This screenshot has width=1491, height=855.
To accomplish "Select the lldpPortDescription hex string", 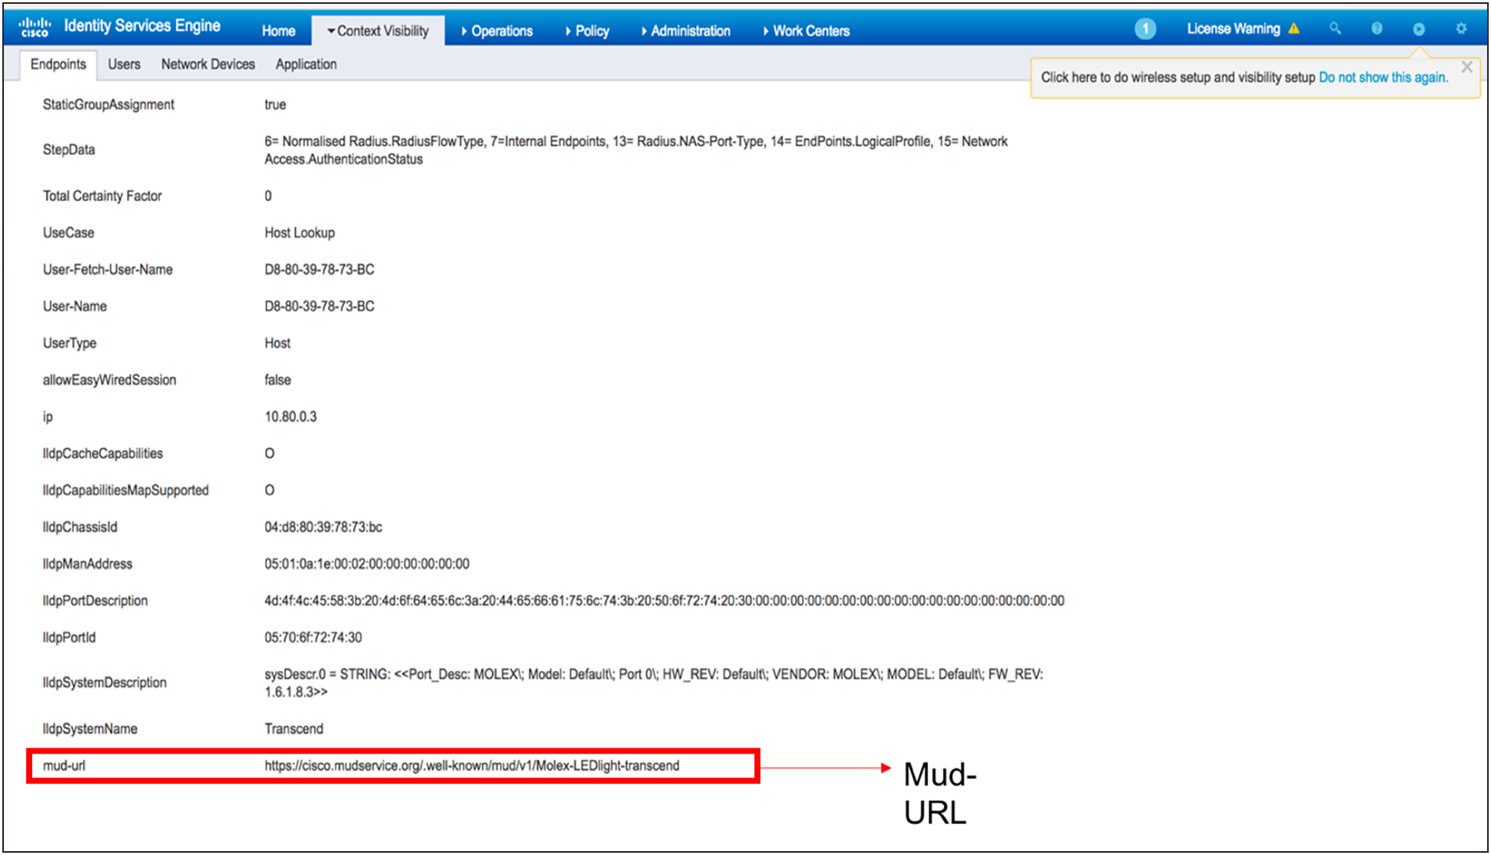I will tap(664, 601).
